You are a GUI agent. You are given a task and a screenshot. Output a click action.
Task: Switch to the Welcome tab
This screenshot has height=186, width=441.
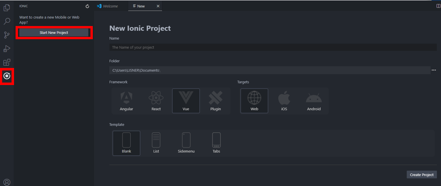108,6
